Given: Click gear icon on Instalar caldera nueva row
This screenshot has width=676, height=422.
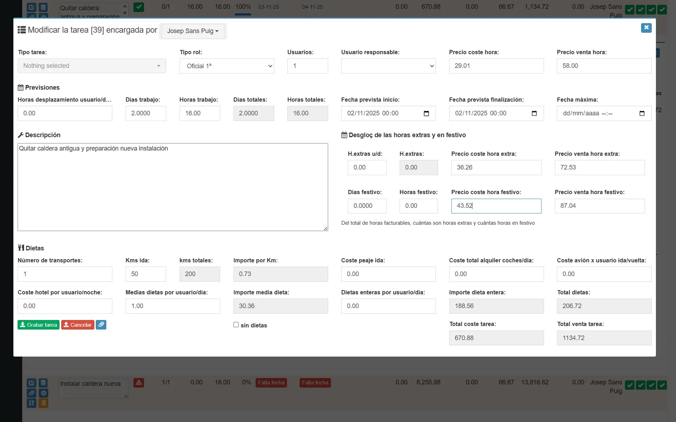Looking at the screenshot, I should pyautogui.click(x=44, y=393).
